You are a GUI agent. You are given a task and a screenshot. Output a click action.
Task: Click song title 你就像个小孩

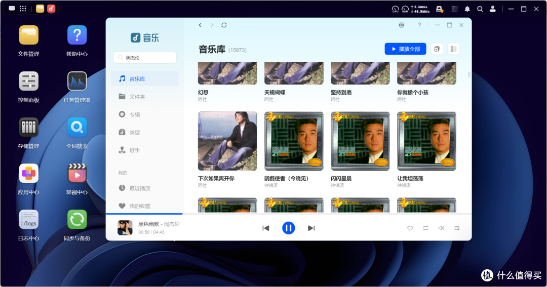coord(413,93)
